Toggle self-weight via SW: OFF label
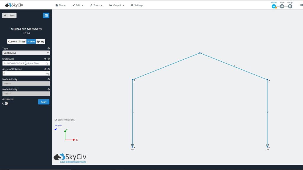The height and width of the screenshot is (170, 303). pyautogui.click(x=58, y=125)
